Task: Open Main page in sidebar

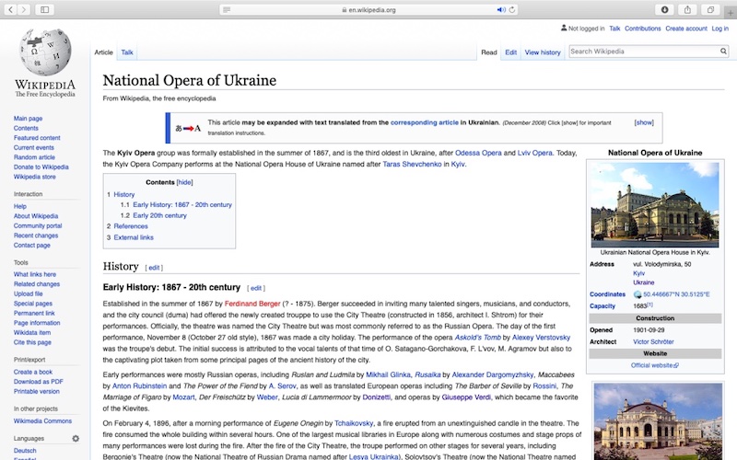Action: (28, 119)
